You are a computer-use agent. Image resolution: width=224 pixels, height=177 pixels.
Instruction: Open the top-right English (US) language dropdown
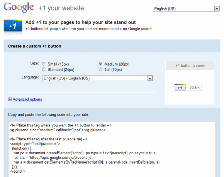tap(186, 9)
